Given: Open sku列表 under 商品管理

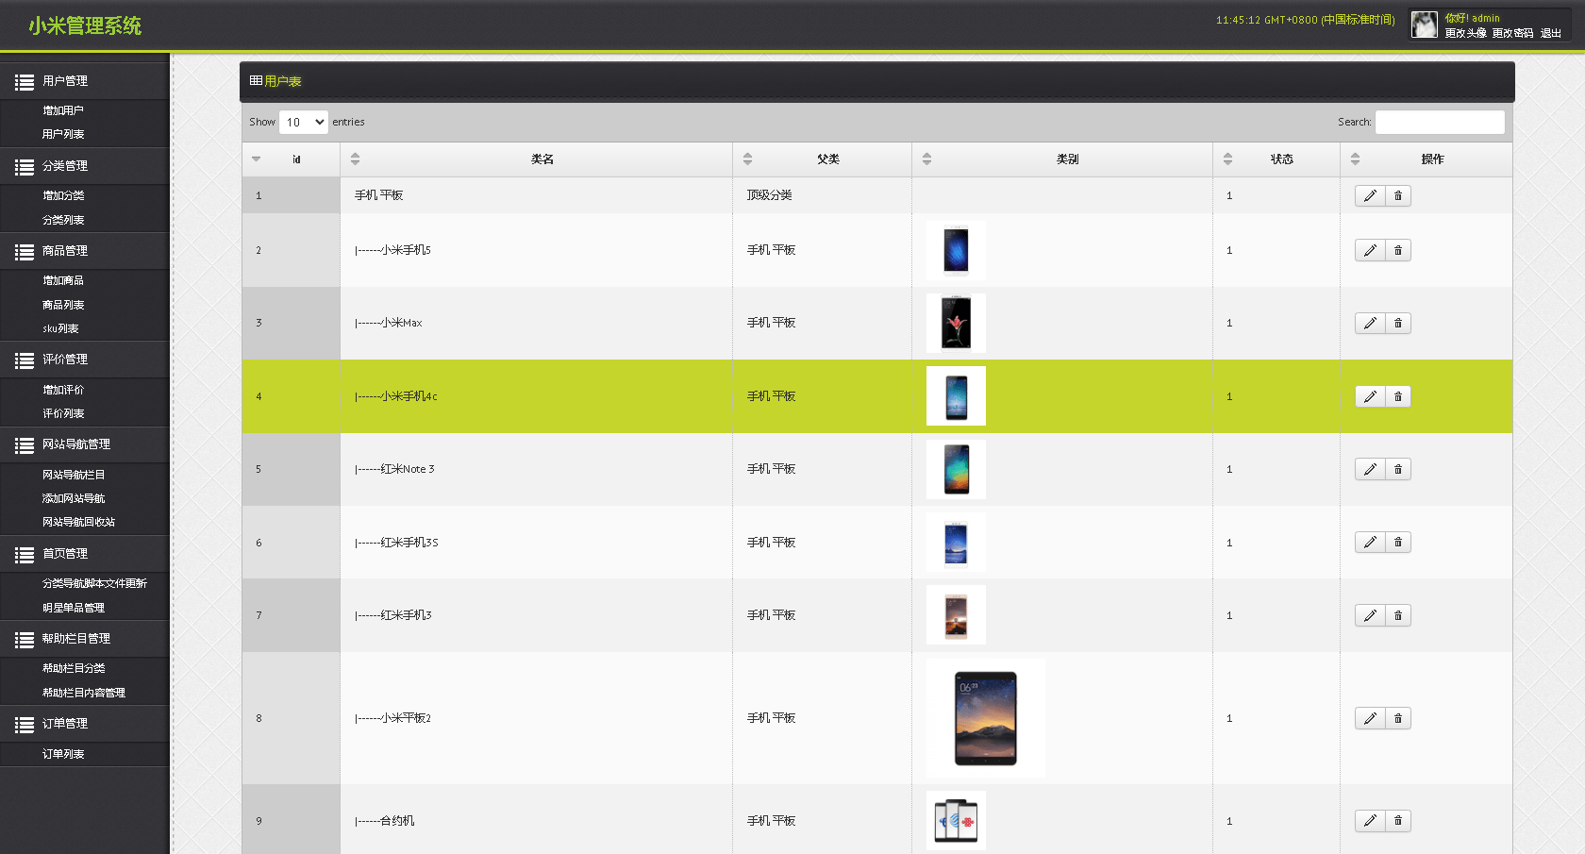Looking at the screenshot, I should (60, 328).
